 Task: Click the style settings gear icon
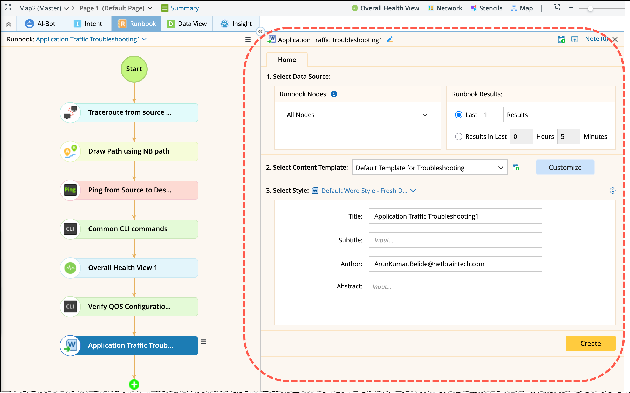[613, 191]
